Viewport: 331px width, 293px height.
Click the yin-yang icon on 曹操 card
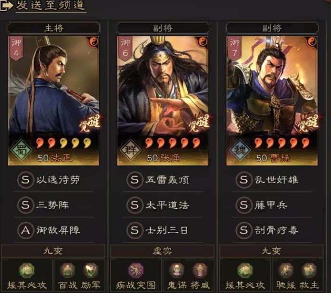pyautogui.click(x=312, y=42)
